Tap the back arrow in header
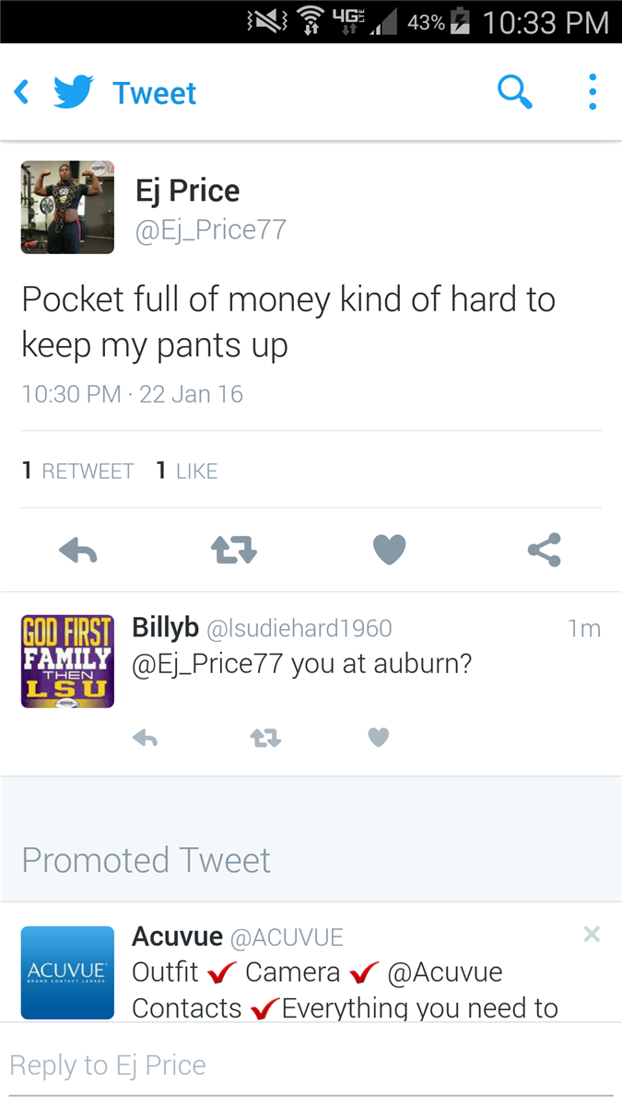 pyautogui.click(x=22, y=92)
